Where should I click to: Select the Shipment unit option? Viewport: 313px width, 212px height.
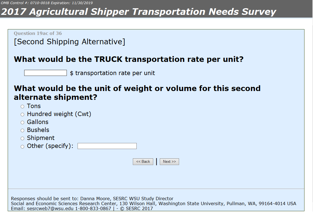pos(23,139)
